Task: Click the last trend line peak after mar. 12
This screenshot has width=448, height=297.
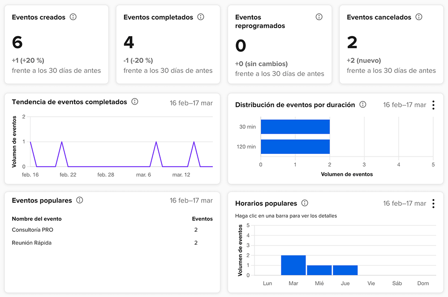Action: (x=194, y=142)
